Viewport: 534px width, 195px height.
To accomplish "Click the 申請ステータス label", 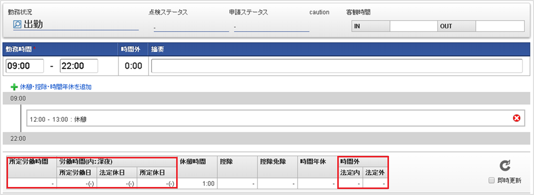I will (248, 12).
